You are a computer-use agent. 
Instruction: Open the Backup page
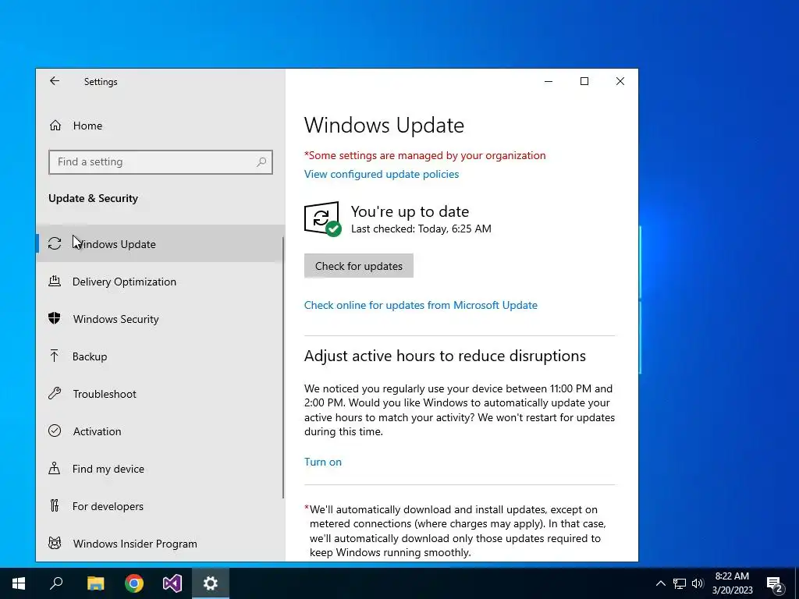(x=159, y=356)
